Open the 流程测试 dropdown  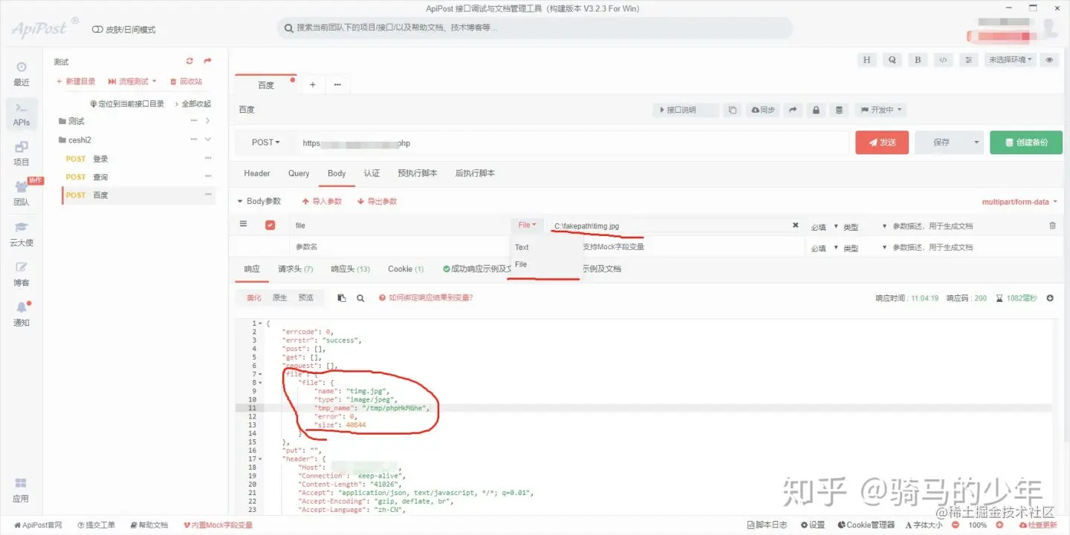[132, 82]
